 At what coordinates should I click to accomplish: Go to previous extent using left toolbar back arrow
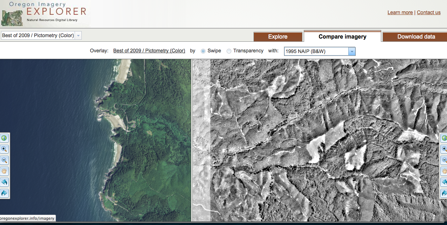pos(4,182)
